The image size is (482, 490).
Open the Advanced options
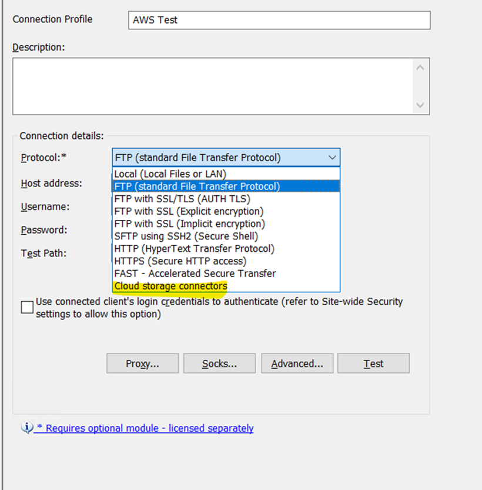click(297, 363)
